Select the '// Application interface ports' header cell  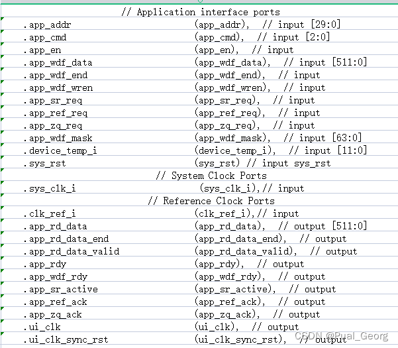[x=201, y=12]
